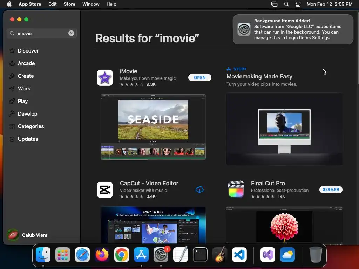The width and height of the screenshot is (359, 269).
Task: Click the Story iMac artwork image
Action: coord(284,129)
